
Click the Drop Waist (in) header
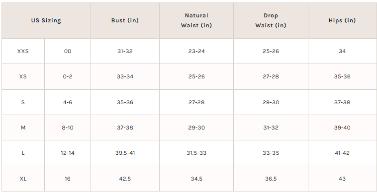tap(271, 20)
